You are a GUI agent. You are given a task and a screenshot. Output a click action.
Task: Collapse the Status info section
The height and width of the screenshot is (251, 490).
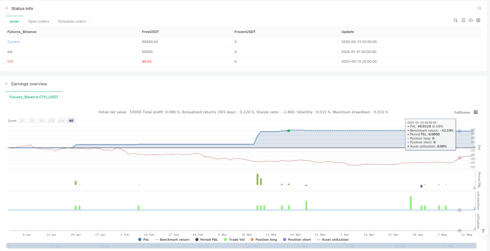coord(6,8)
